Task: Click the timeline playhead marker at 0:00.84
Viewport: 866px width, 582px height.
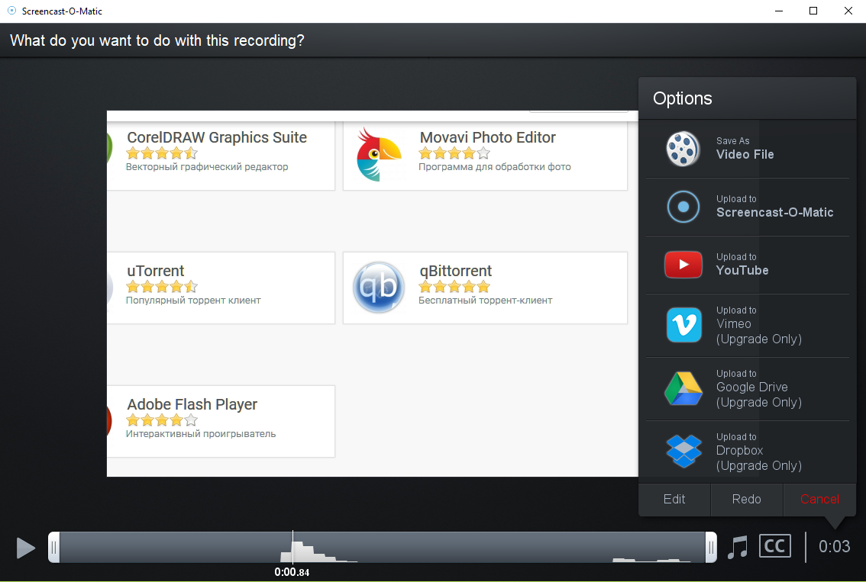Action: point(292,547)
